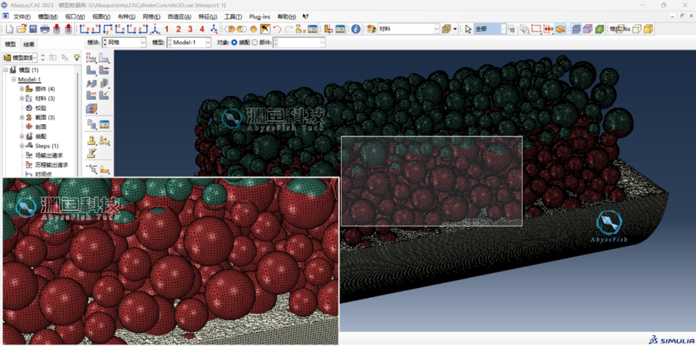Viewport: 696px width, 346px height.
Task: Toggle the highlighted orange box selection option
Action: click(x=561, y=29)
